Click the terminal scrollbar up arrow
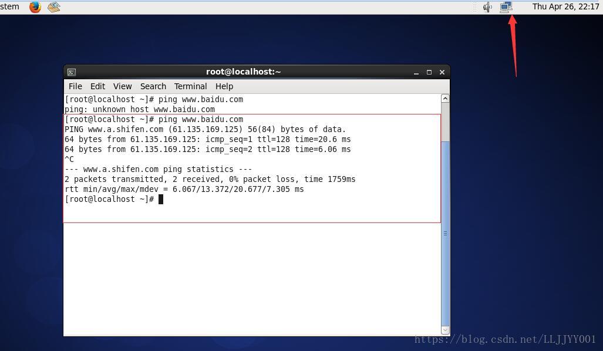 point(445,99)
